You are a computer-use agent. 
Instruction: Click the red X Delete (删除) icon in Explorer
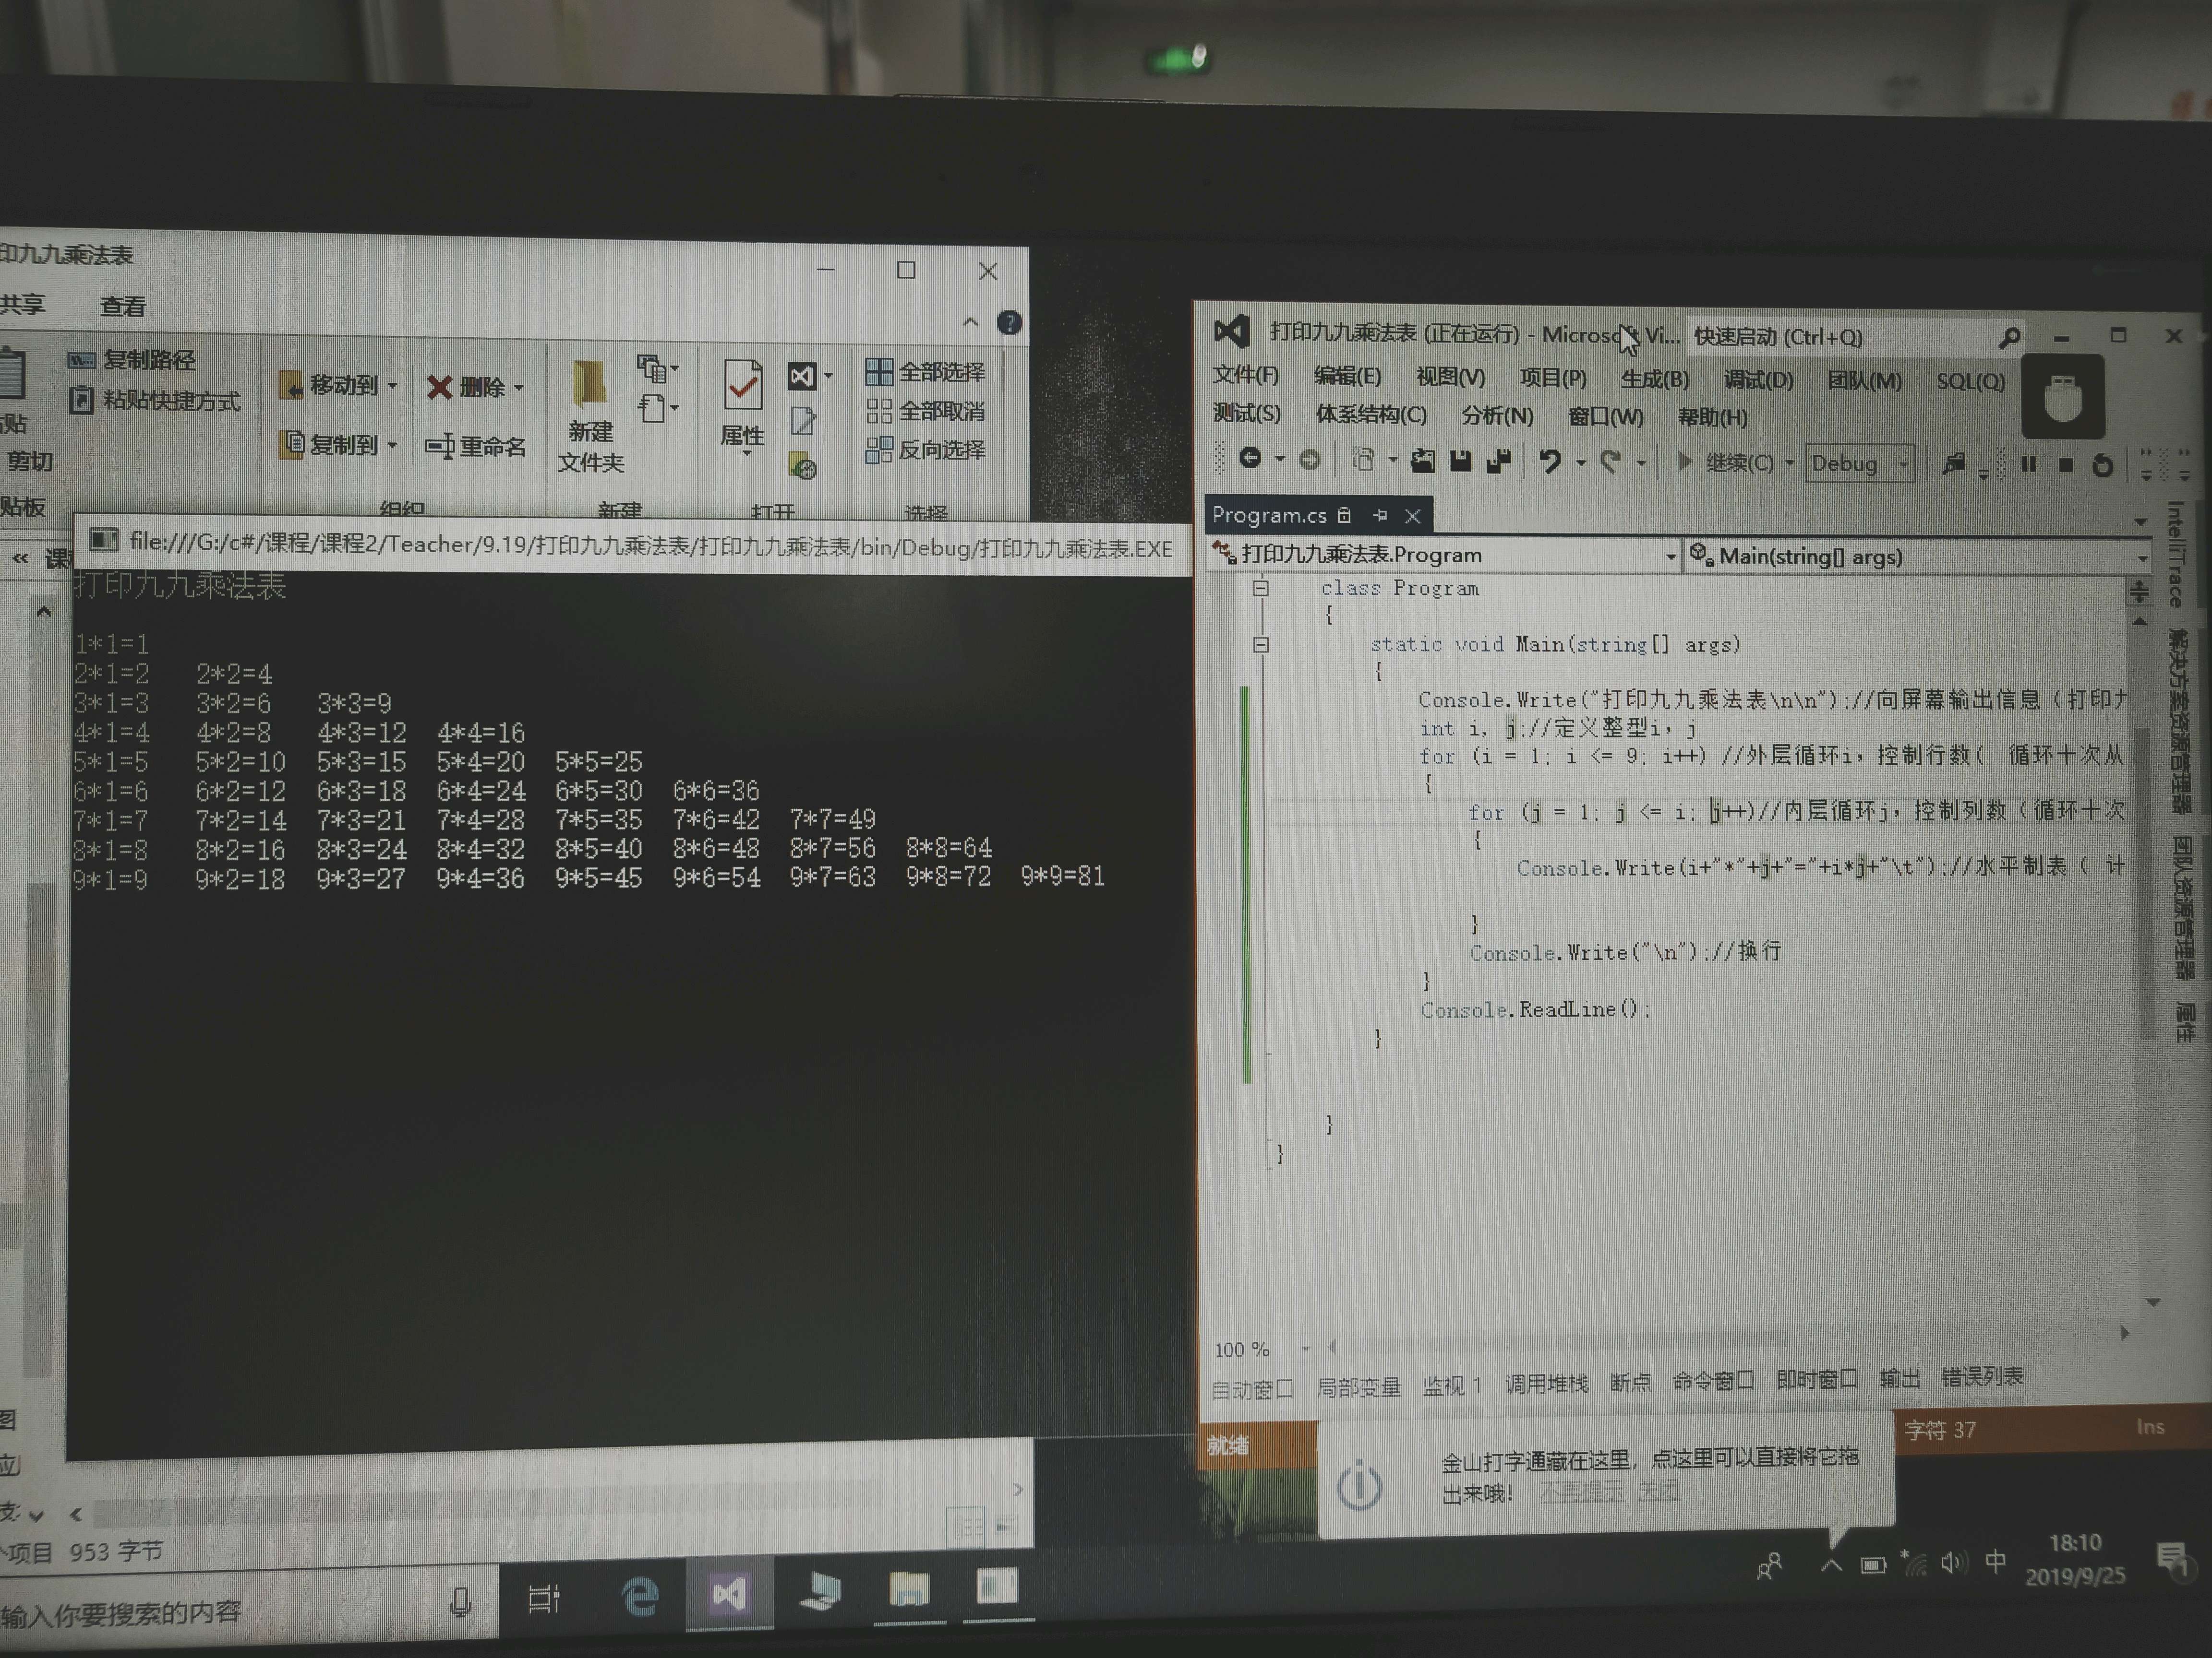pyautogui.click(x=439, y=387)
